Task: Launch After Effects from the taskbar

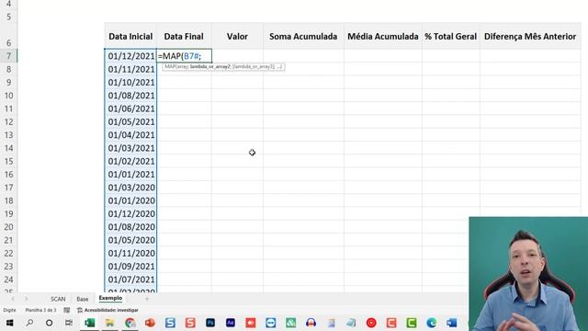Action: 231,323
